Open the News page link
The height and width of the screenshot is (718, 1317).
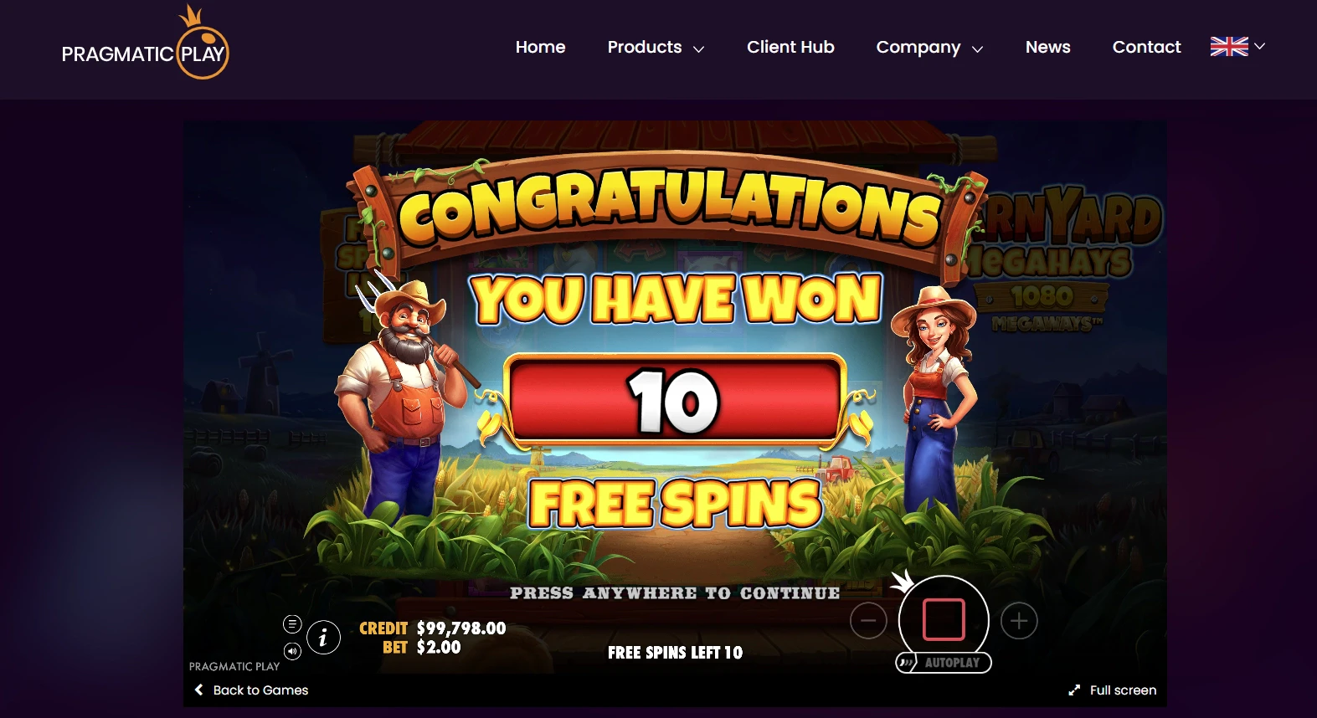(1047, 48)
